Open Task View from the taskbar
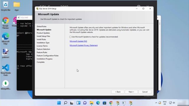Screen dimensions: 189x106 click(72, 103)
